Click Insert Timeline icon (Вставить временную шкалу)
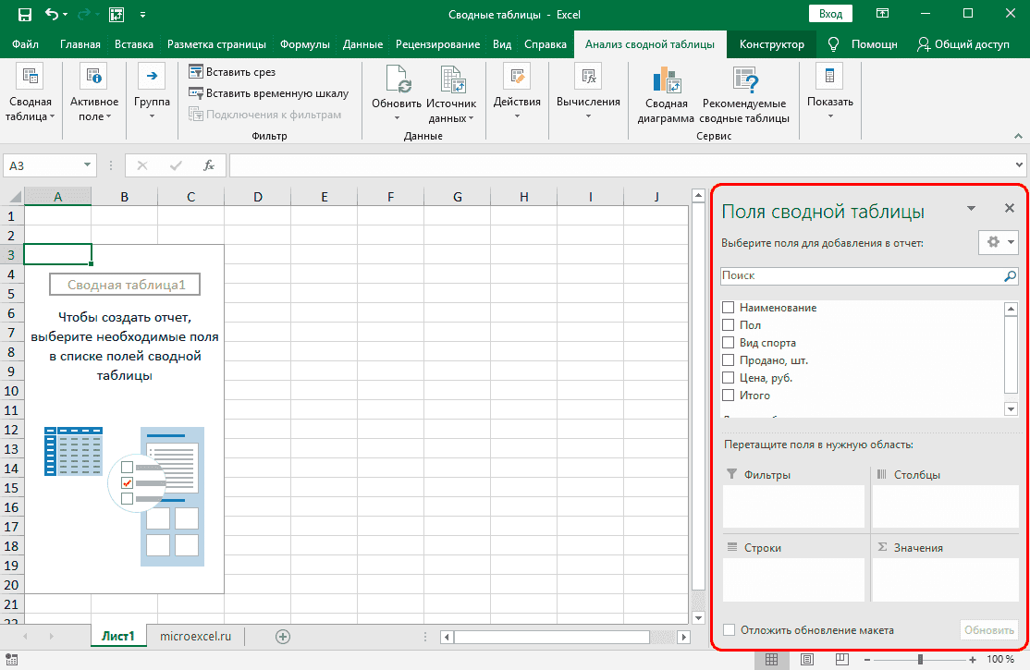Image resolution: width=1030 pixels, height=670 pixels. point(196,93)
